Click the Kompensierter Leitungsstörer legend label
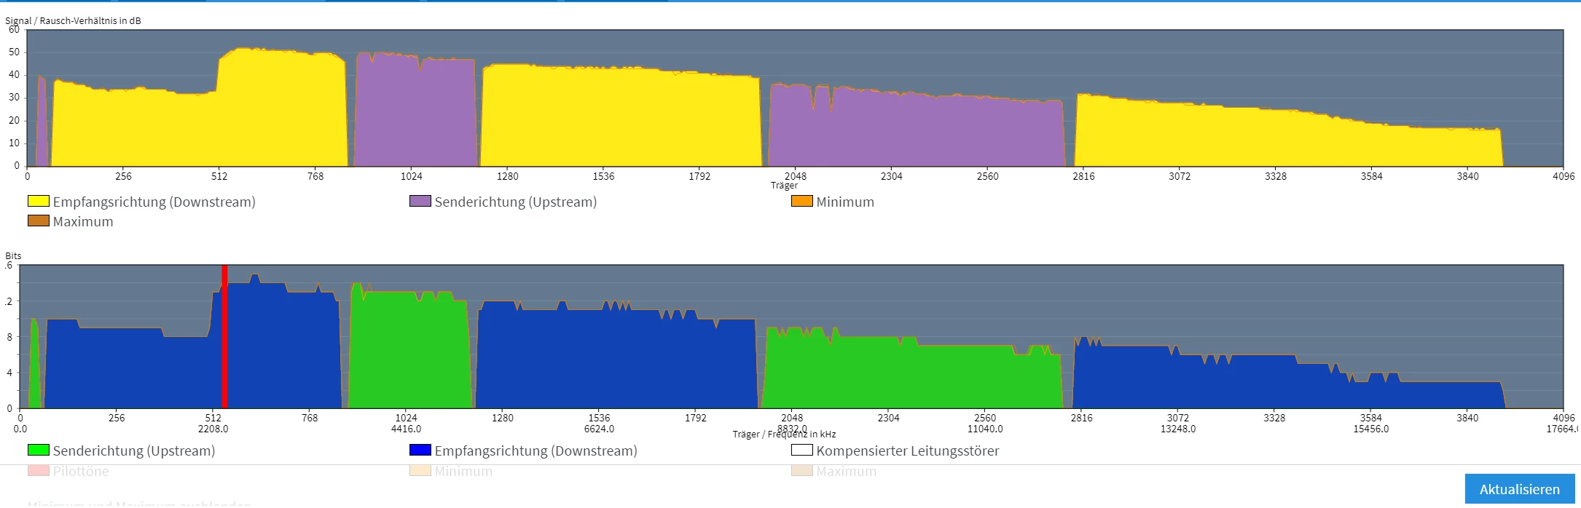This screenshot has width=1581, height=508. point(908,451)
